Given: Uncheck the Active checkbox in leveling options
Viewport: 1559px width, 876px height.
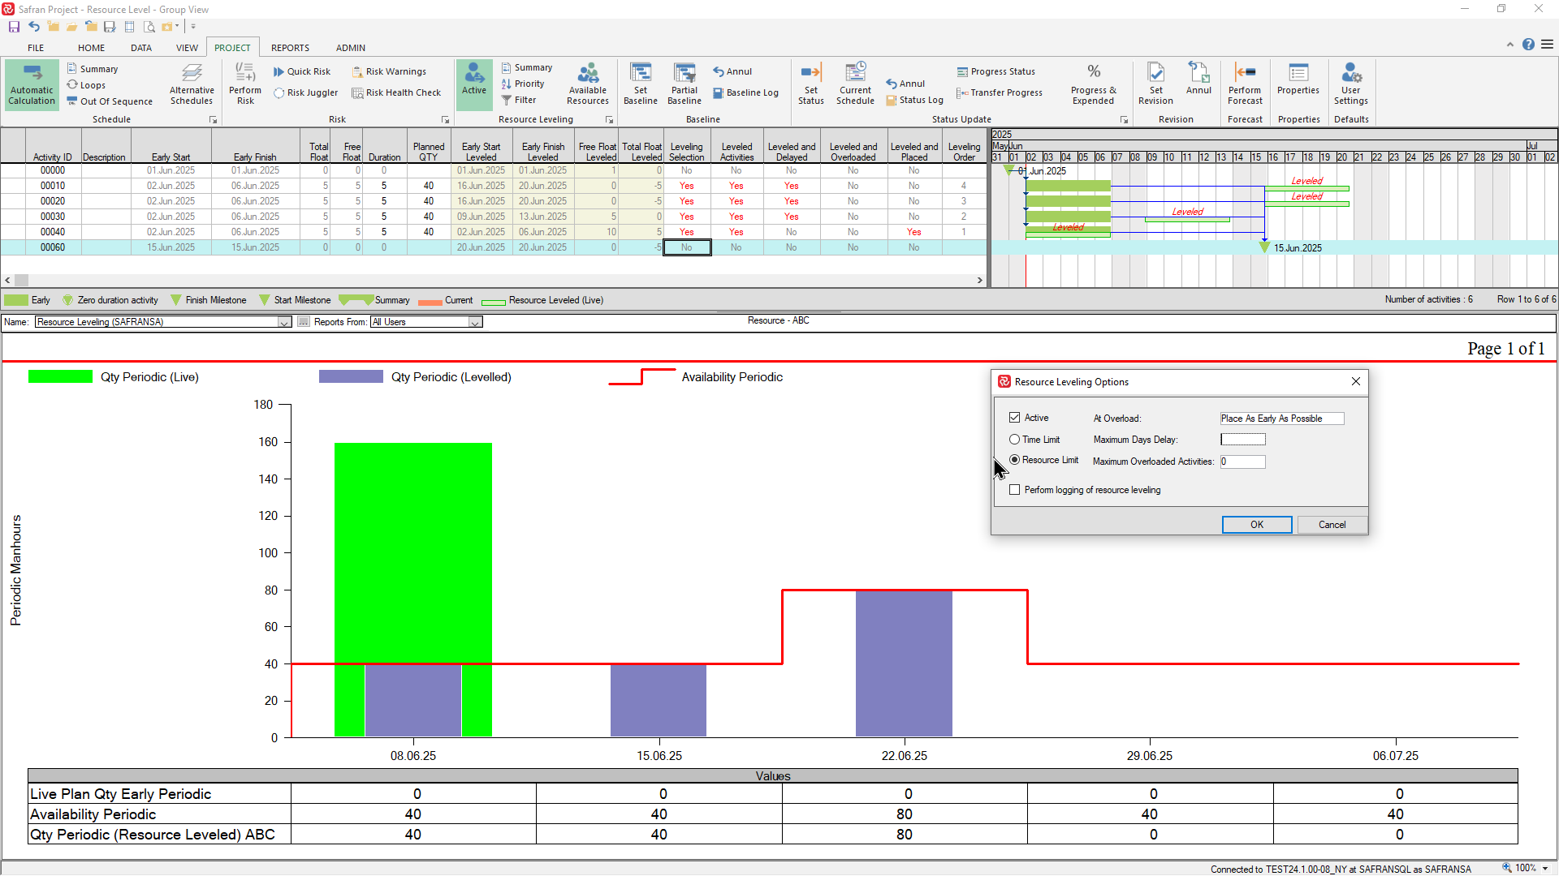Looking at the screenshot, I should (x=1014, y=418).
